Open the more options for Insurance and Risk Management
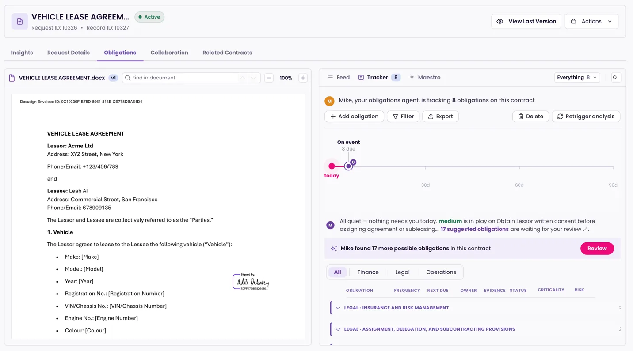Image resolution: width=633 pixels, height=351 pixels. (620, 308)
